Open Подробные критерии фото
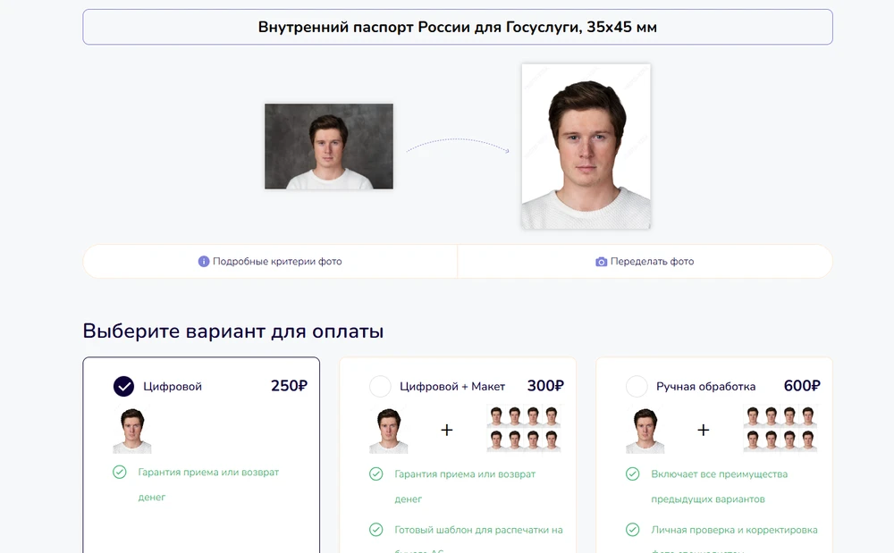The height and width of the screenshot is (553, 894). pos(270,262)
